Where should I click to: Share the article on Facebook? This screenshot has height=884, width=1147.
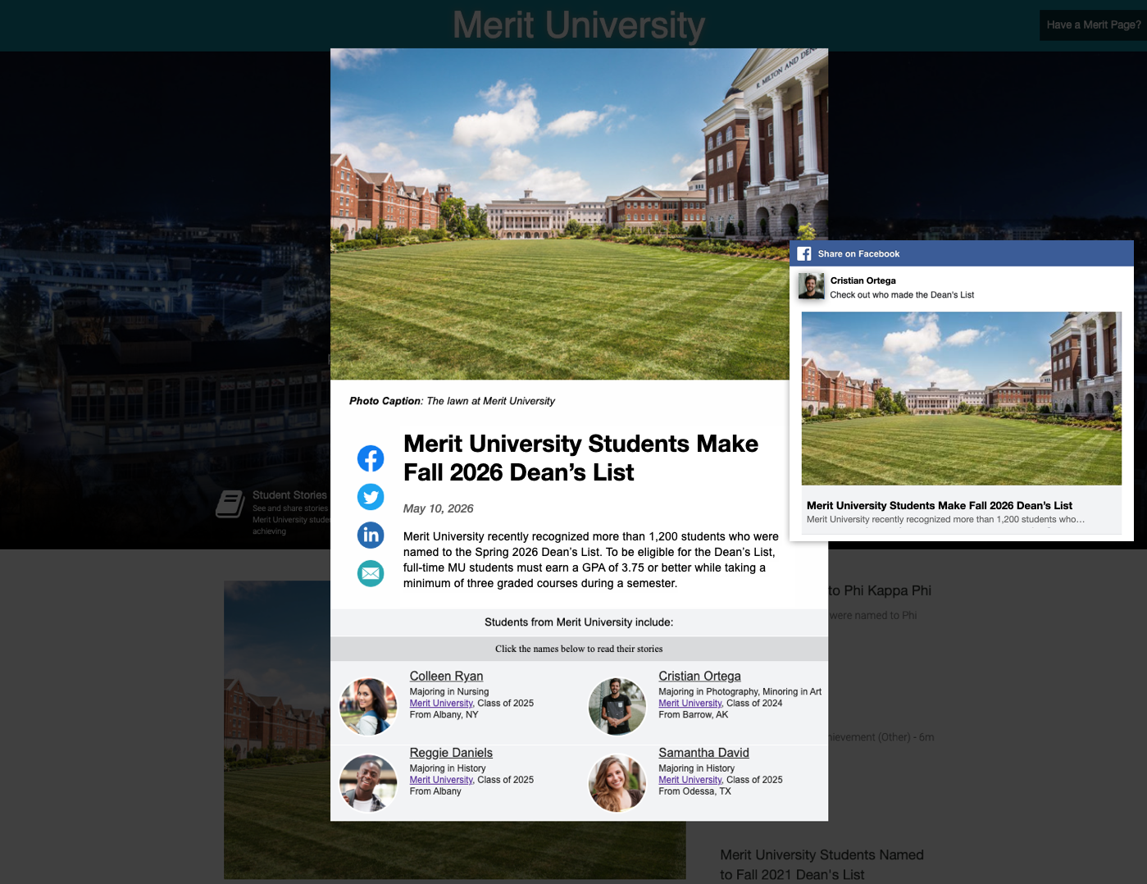click(x=370, y=458)
